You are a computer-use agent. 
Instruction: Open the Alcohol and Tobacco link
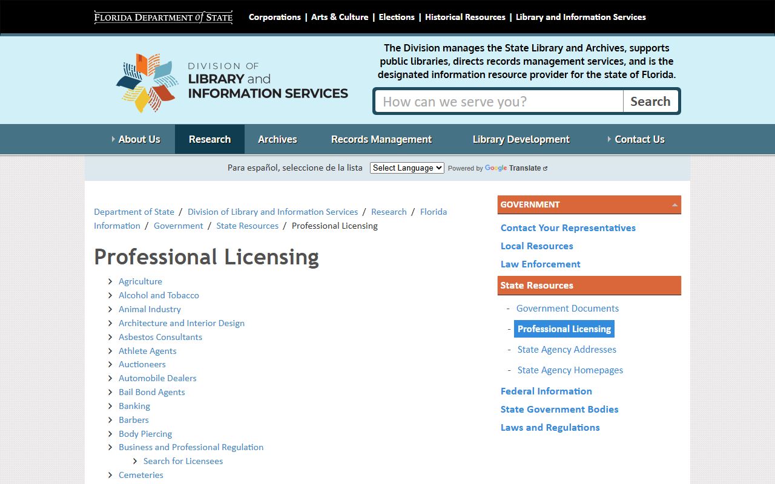[x=159, y=295]
